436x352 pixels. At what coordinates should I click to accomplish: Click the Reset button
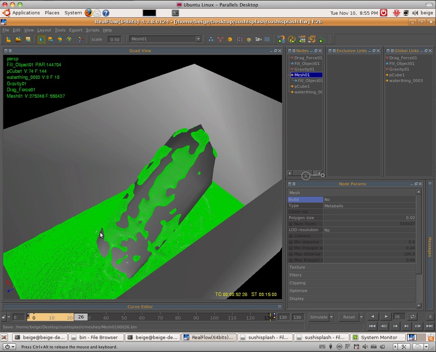pyautogui.click(x=349, y=317)
